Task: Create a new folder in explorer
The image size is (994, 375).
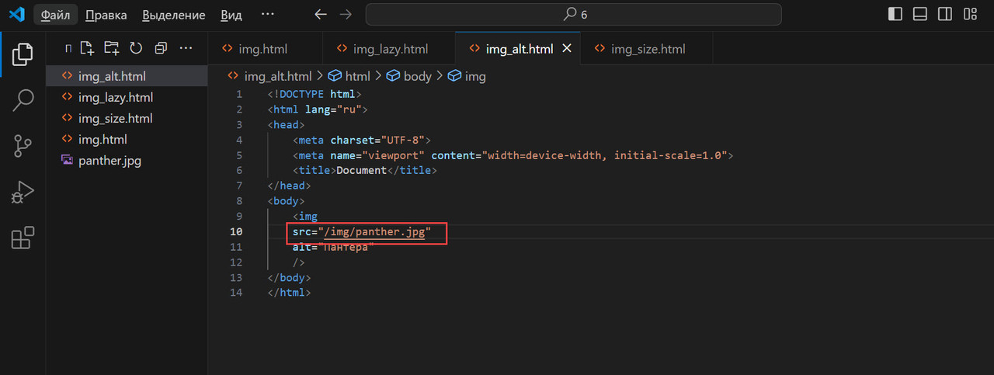Action: click(x=112, y=48)
